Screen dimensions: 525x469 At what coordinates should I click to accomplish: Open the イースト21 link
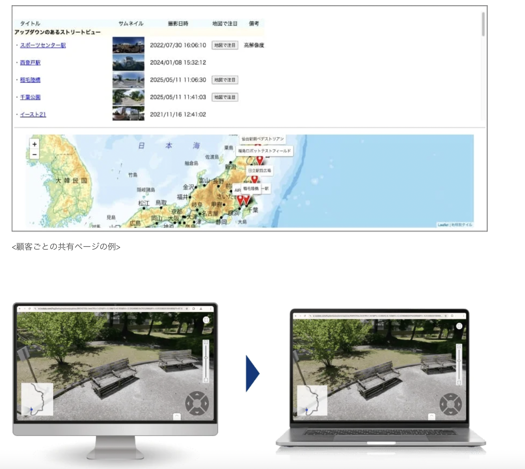coord(33,114)
